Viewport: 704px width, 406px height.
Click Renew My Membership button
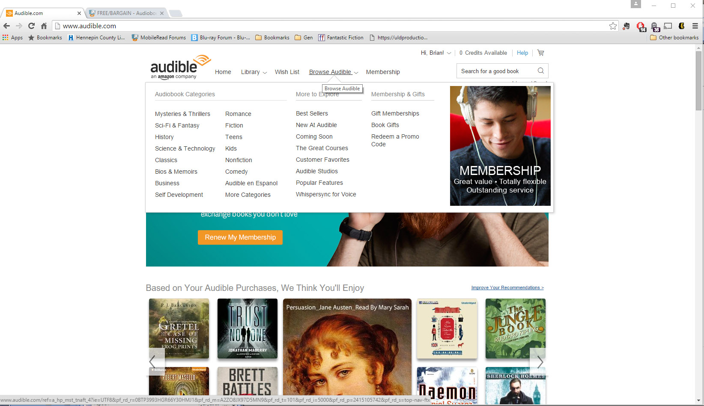tap(240, 237)
